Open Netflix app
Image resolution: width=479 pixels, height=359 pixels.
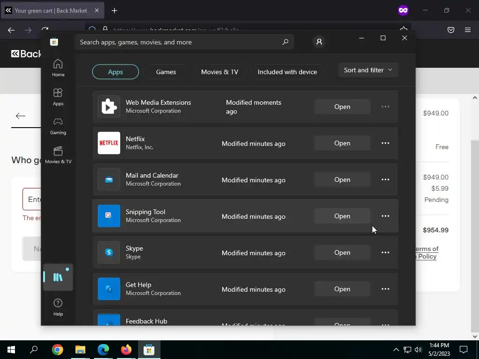pos(342,143)
